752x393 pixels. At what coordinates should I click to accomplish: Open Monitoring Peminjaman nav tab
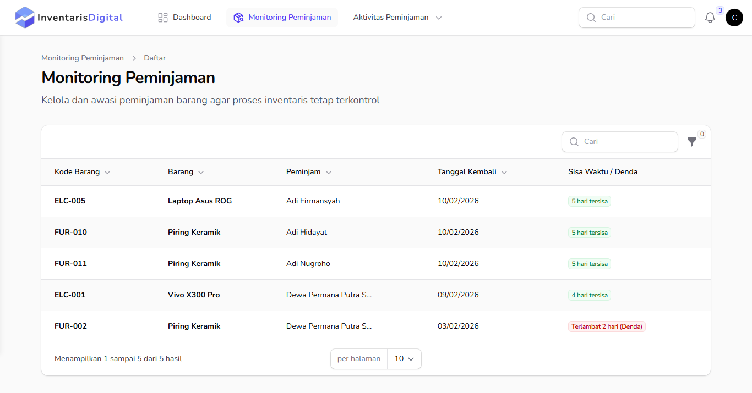tap(282, 18)
